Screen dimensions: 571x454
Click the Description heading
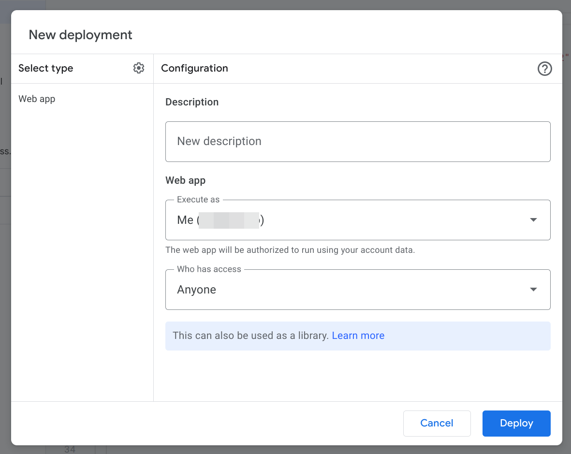tap(192, 102)
